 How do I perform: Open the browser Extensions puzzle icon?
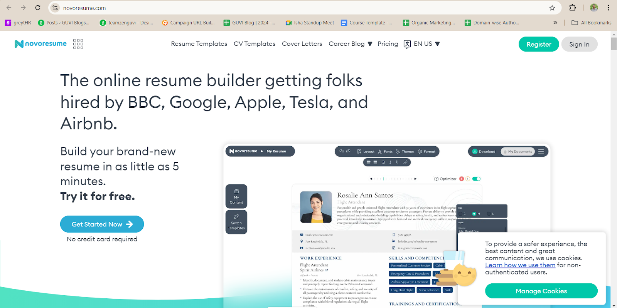(x=573, y=8)
